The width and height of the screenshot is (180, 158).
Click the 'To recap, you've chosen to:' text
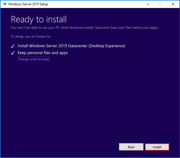(x=31, y=36)
